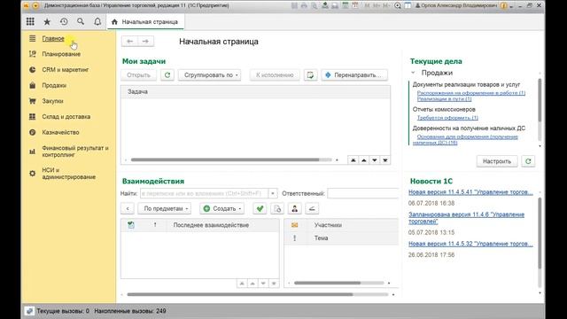The height and width of the screenshot is (319, 567).
Task: Click the НСИ и администрирование gear icon
Action: pyautogui.click(x=33, y=174)
